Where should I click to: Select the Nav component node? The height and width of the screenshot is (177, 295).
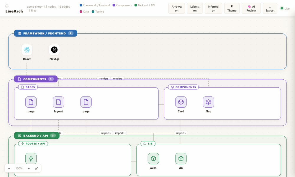pyautogui.click(x=208, y=102)
